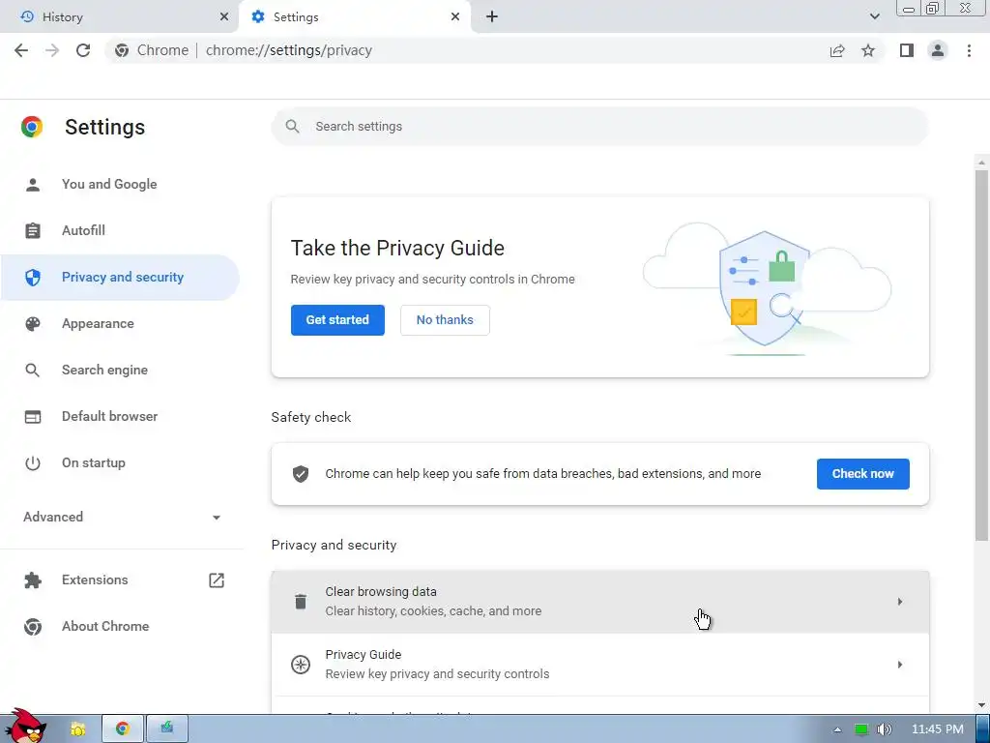The height and width of the screenshot is (743, 990).
Task: Open a new tab with plus button
Action: (x=492, y=17)
